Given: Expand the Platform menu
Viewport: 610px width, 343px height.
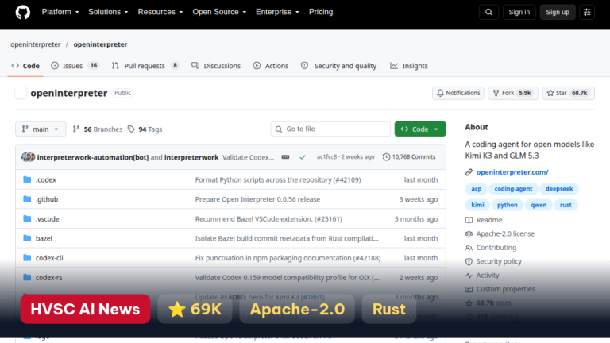Looking at the screenshot, I should pos(60,12).
